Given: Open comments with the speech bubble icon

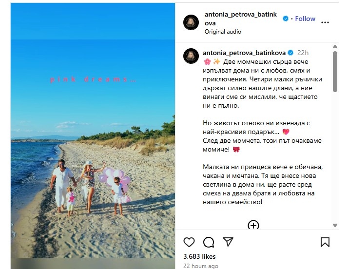Looking at the screenshot, I should pyautogui.click(x=209, y=242).
